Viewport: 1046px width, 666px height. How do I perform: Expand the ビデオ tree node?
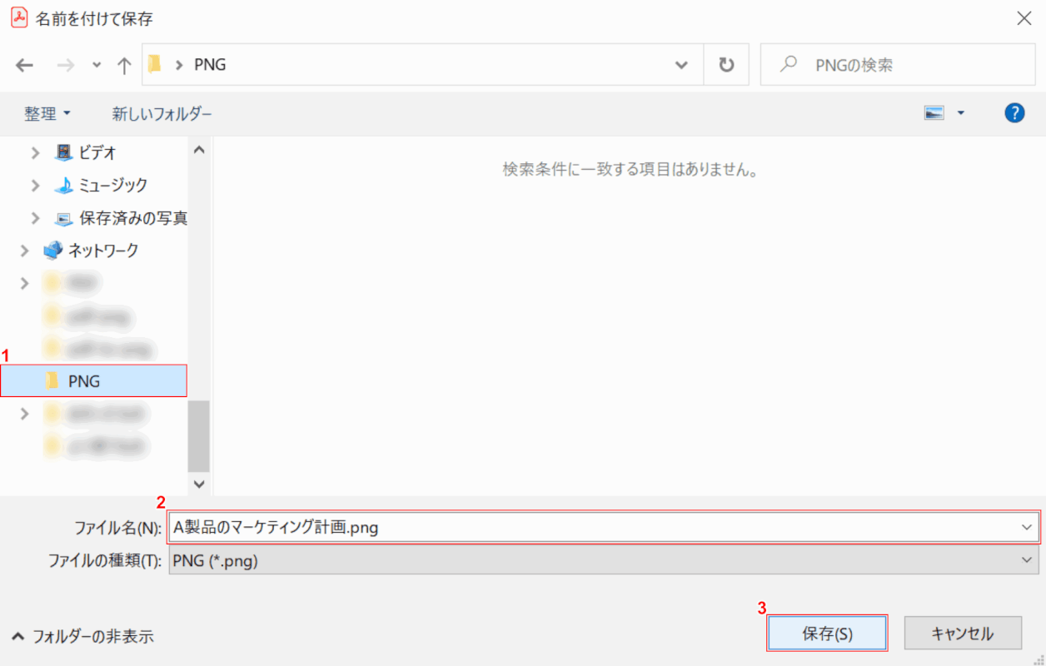[x=35, y=152]
